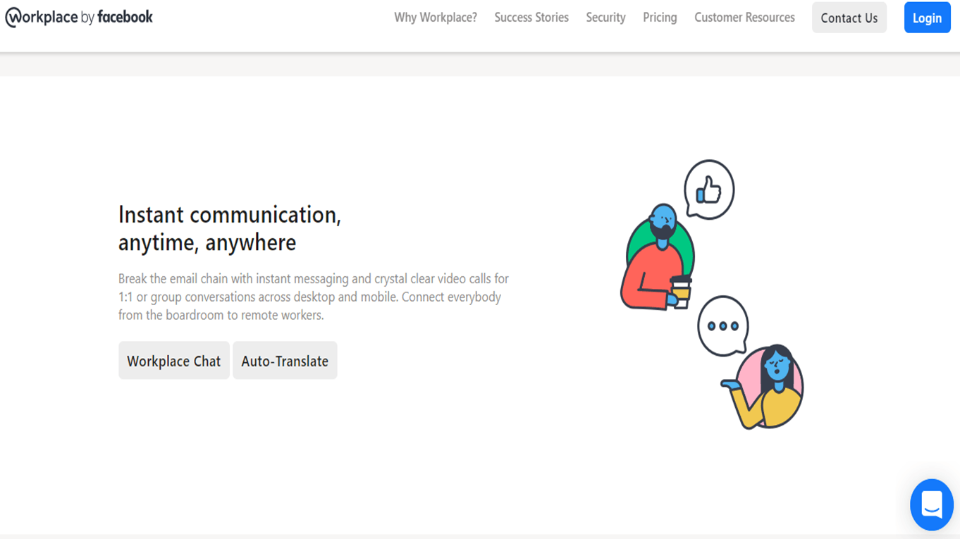Go to Success Stories page
Screen dimensions: 960x539
(531, 18)
